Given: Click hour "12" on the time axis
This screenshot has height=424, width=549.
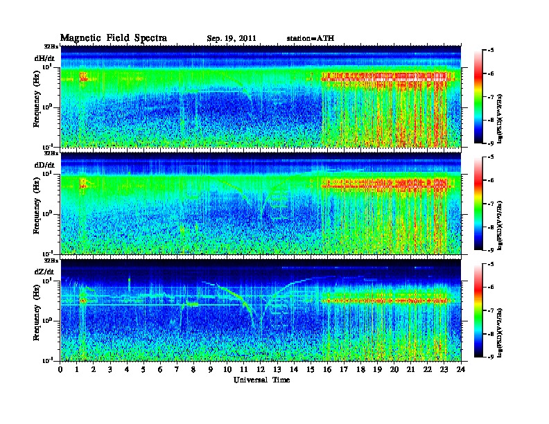Looking at the screenshot, I should tap(261, 370).
